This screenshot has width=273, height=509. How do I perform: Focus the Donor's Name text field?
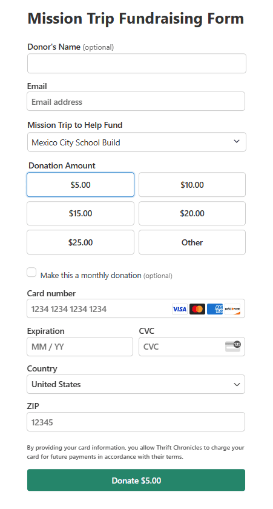(x=137, y=63)
